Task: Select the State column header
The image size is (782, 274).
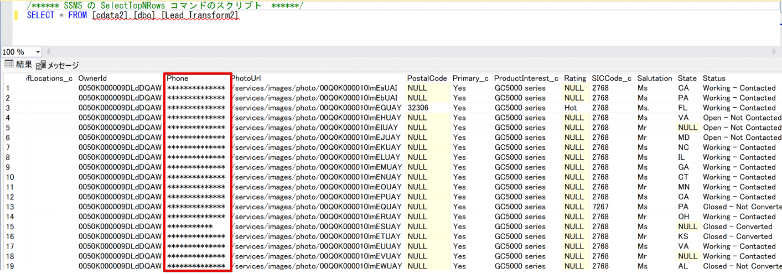Action: coord(688,78)
